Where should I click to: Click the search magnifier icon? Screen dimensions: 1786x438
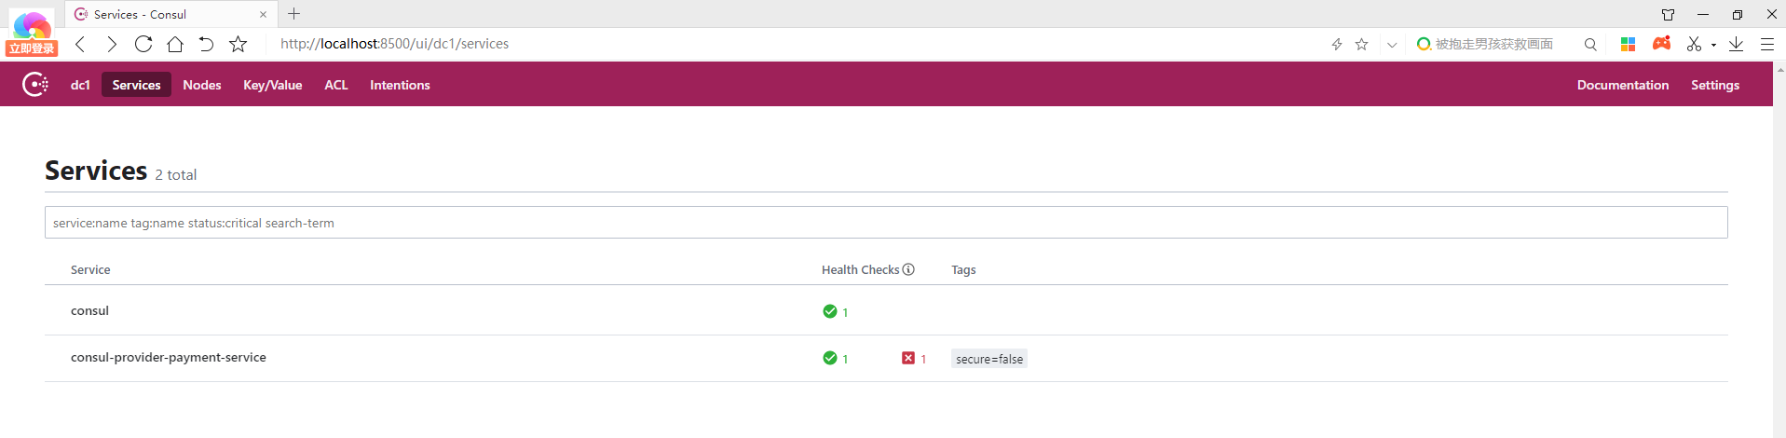1590,44
